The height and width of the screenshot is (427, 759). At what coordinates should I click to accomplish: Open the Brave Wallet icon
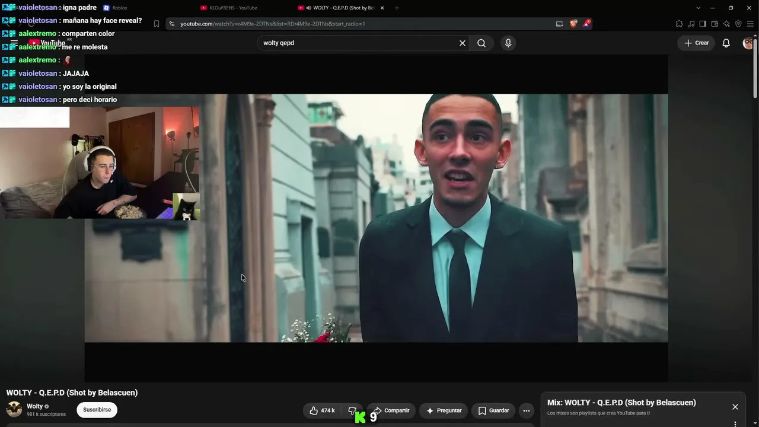click(x=715, y=24)
